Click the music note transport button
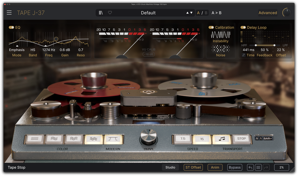 (x=221, y=139)
